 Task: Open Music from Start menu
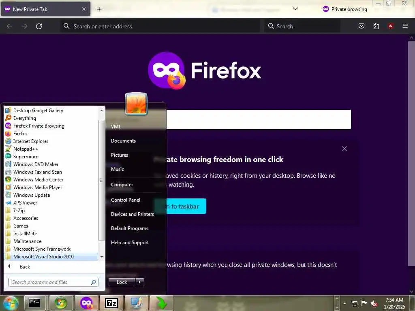pos(118,169)
